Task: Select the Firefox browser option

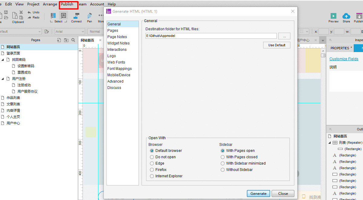Action: coord(152,170)
